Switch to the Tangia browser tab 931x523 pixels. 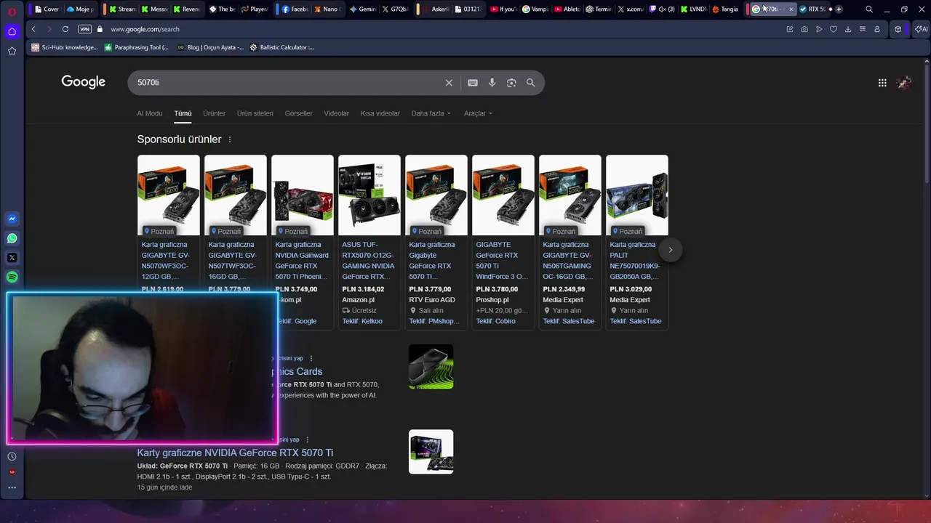click(x=724, y=9)
